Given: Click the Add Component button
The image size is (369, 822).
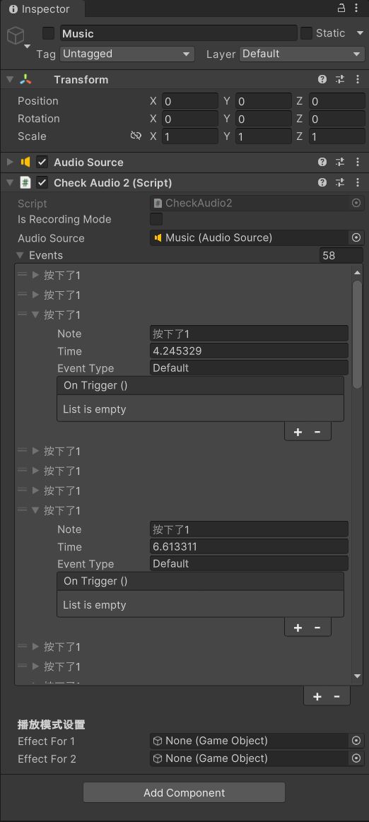Looking at the screenshot, I should coord(184,792).
